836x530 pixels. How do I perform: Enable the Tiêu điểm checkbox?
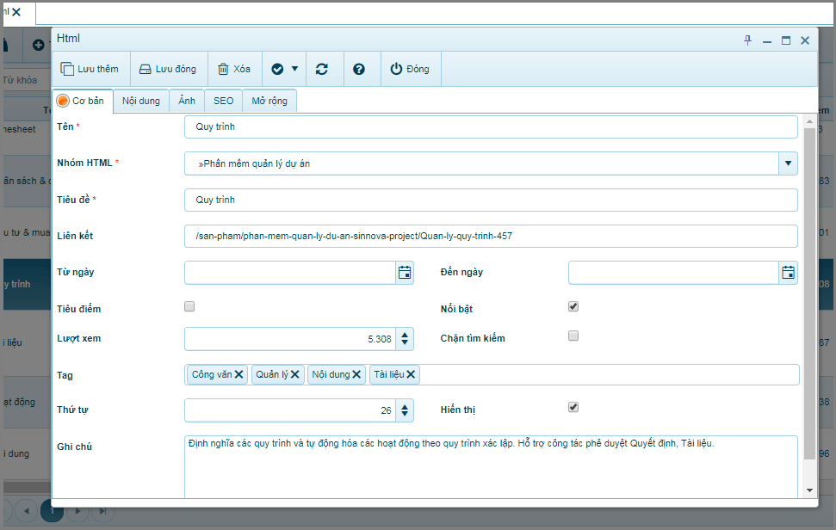tap(189, 306)
